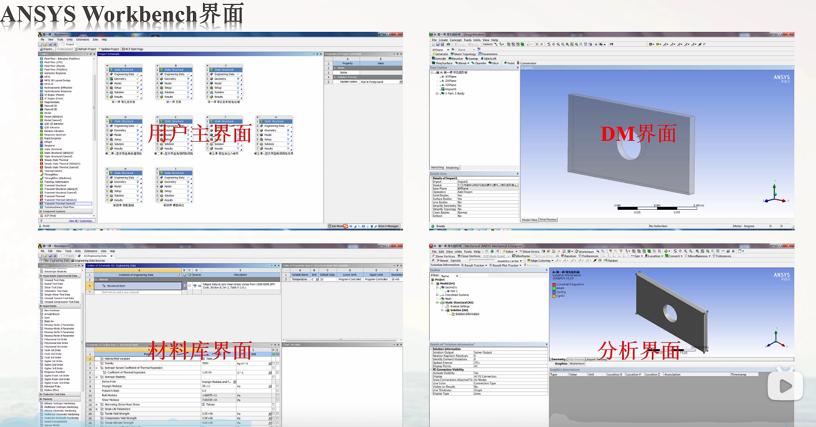The height and width of the screenshot is (427, 816).
Task: Open the Blend dropdown in DesignModeler
Action: (468, 63)
